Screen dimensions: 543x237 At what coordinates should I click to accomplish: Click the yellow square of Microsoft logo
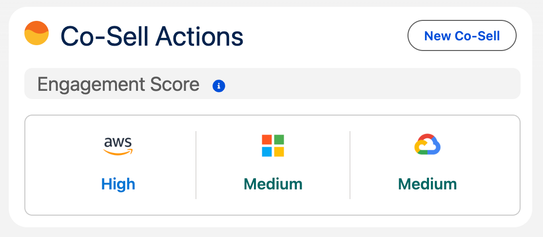[x=279, y=152]
